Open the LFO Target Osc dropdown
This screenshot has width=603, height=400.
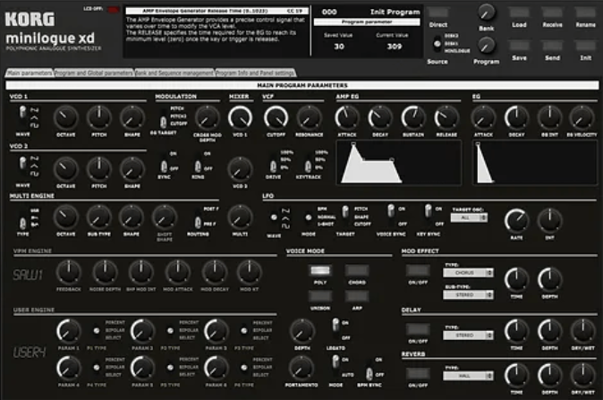[469, 217]
